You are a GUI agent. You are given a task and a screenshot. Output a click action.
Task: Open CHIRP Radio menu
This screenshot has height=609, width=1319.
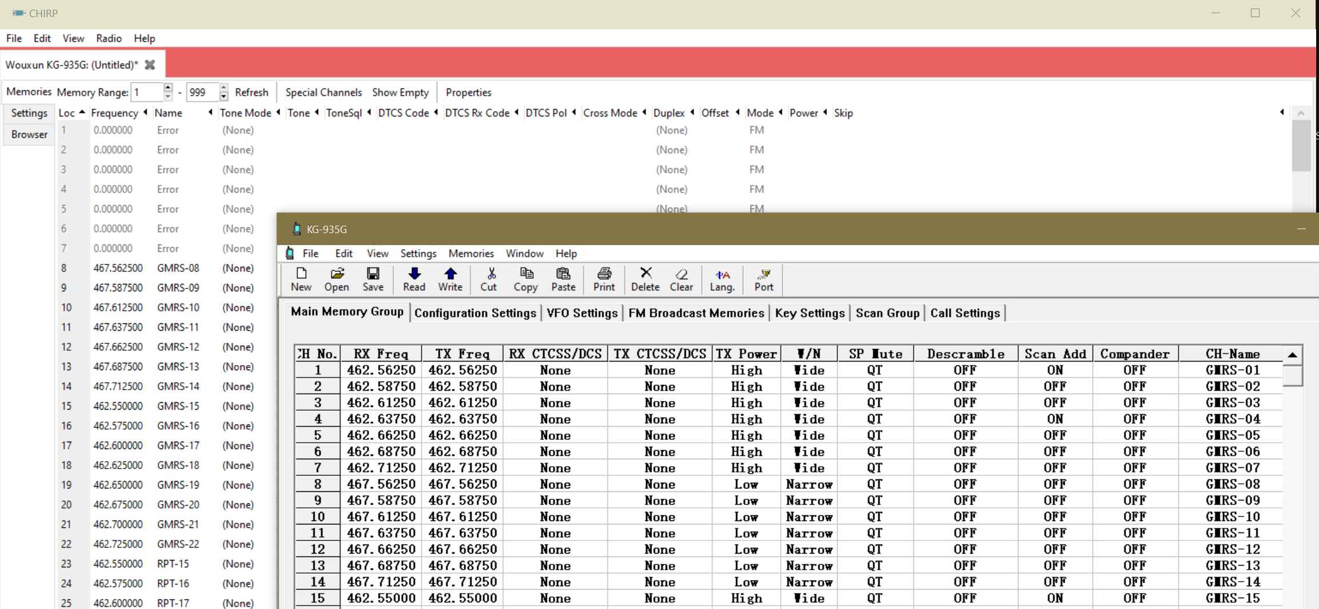click(x=109, y=38)
